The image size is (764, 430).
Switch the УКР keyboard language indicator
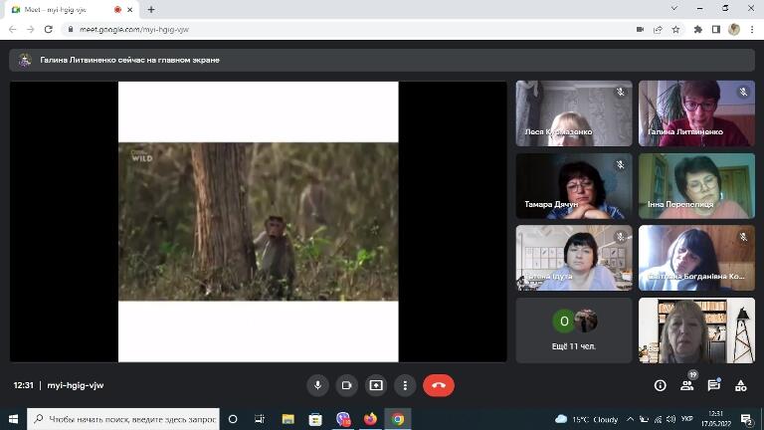(687, 419)
